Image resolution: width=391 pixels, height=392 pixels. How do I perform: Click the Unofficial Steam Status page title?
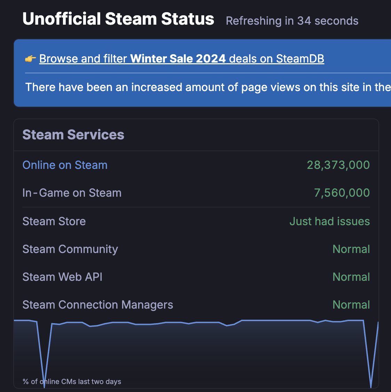(x=118, y=19)
